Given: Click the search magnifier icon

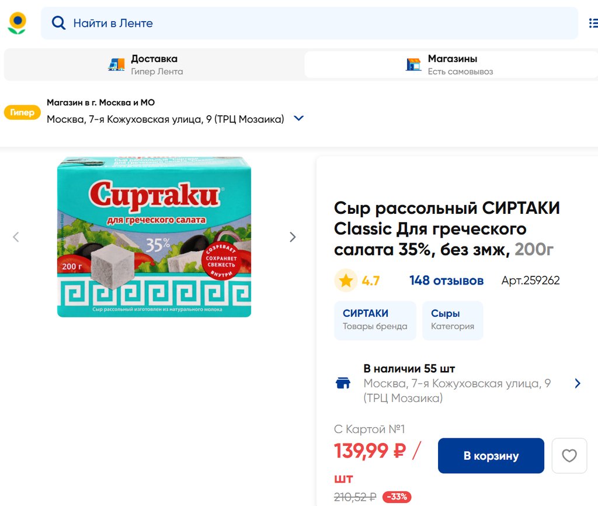Looking at the screenshot, I should [58, 23].
